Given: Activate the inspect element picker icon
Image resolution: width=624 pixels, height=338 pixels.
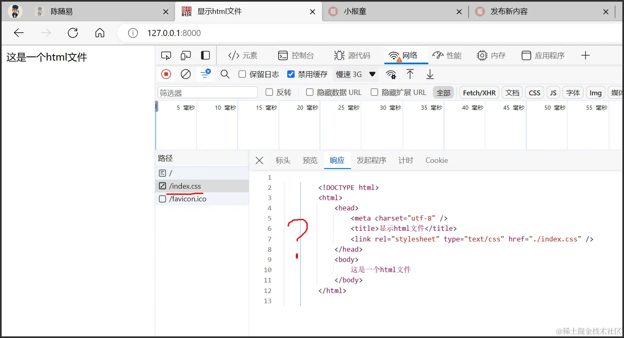Looking at the screenshot, I should click(166, 55).
